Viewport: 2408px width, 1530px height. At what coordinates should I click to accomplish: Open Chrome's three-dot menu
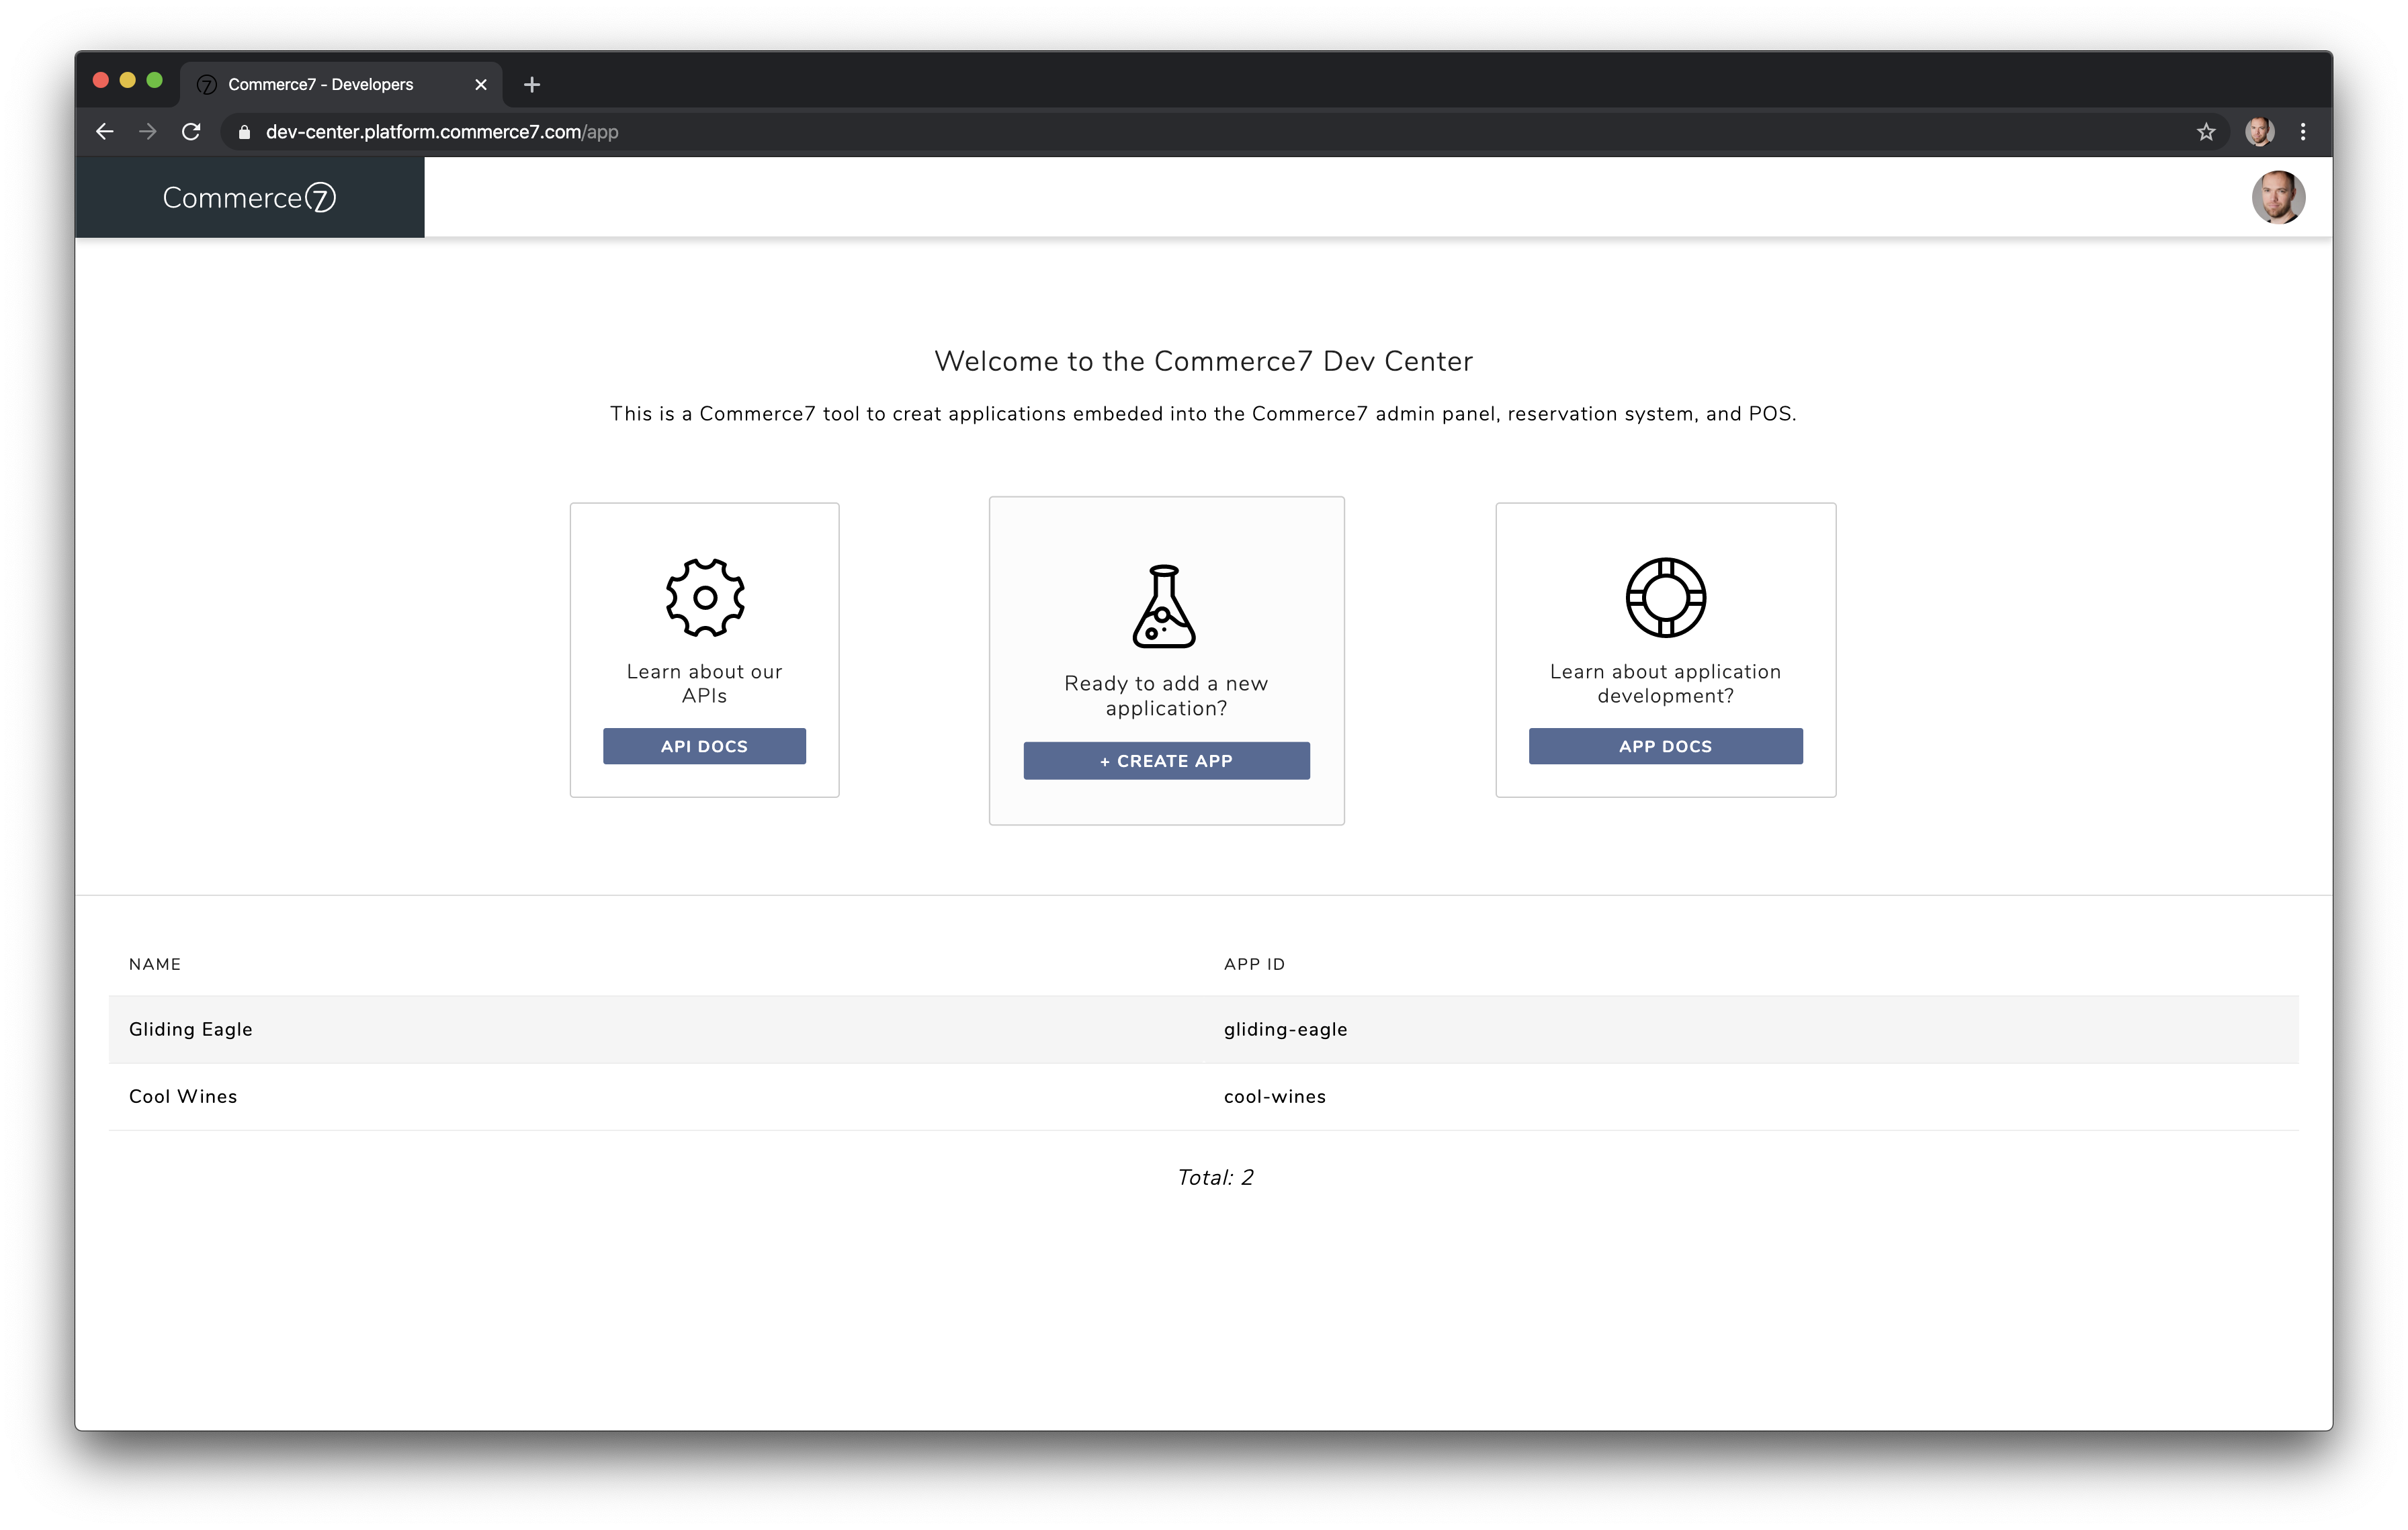point(2302,132)
